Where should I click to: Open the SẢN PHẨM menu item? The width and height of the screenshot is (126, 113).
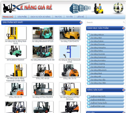pos(22,17)
